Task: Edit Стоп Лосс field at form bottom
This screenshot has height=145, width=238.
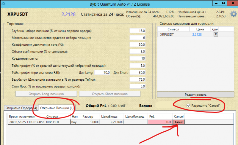Action: coord(137,86)
